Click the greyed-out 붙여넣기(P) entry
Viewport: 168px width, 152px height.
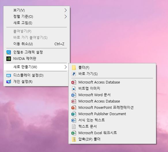[x=37, y=31]
